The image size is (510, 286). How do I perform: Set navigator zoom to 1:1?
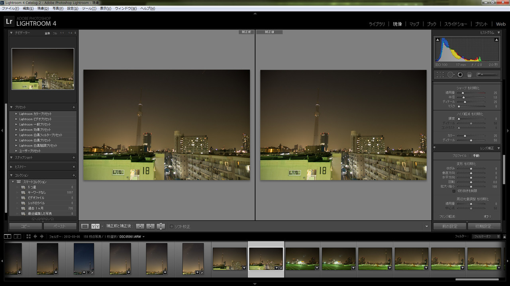click(62, 33)
